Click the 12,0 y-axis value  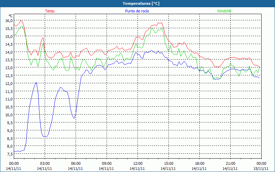[x=9, y=83]
